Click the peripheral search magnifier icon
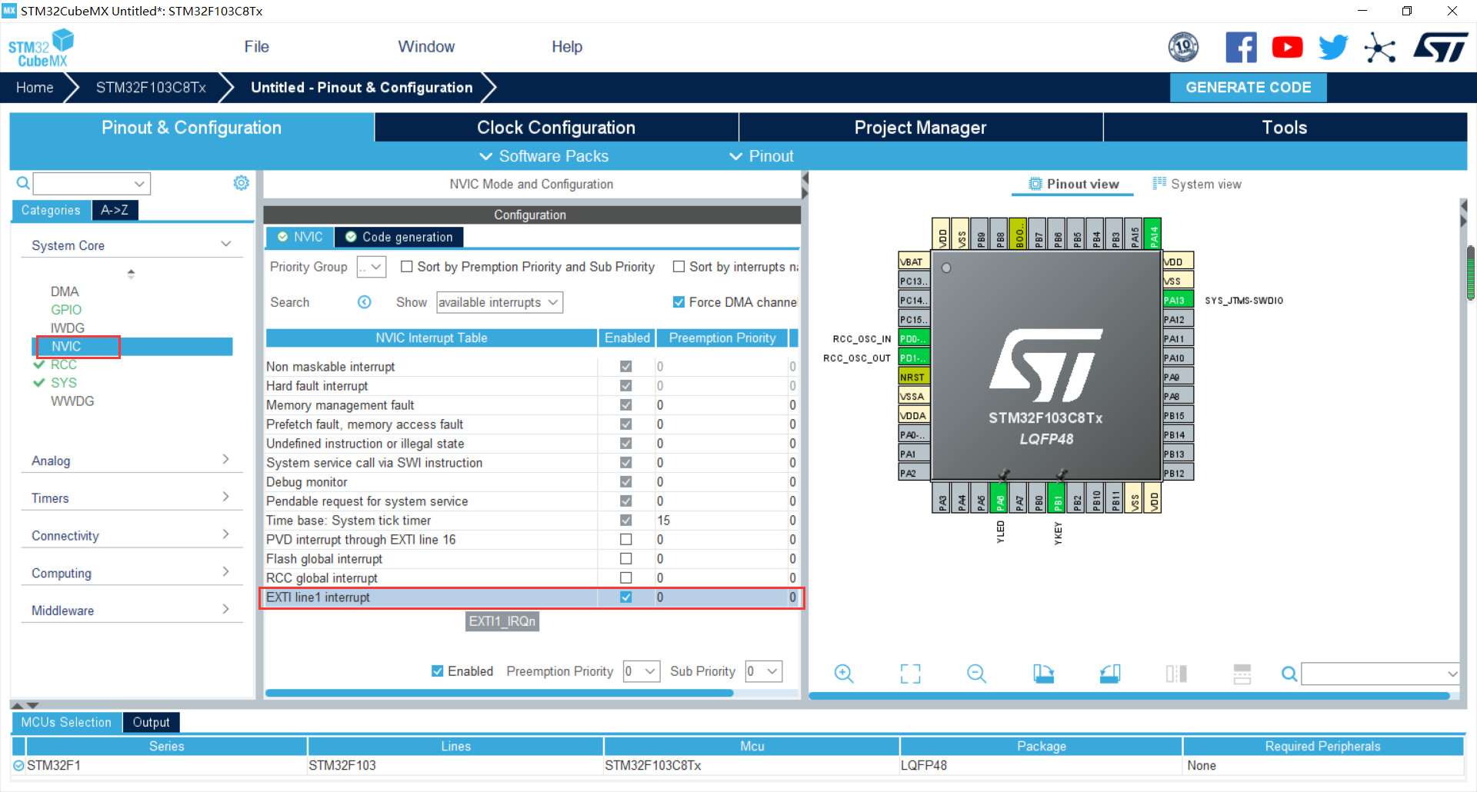The height and width of the screenshot is (792, 1477). tap(23, 183)
